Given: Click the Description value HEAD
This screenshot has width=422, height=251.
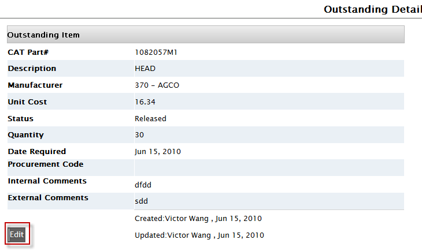Looking at the screenshot, I should coord(145,69).
